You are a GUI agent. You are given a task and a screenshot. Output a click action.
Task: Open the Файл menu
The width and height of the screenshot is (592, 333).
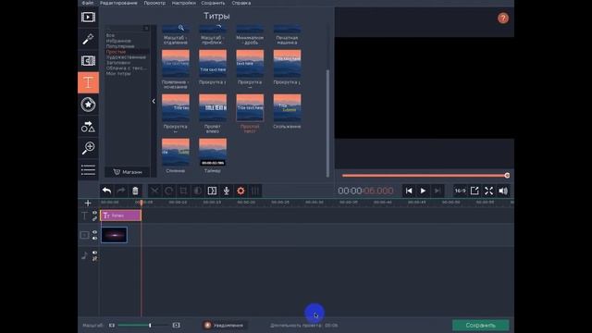point(88,3)
